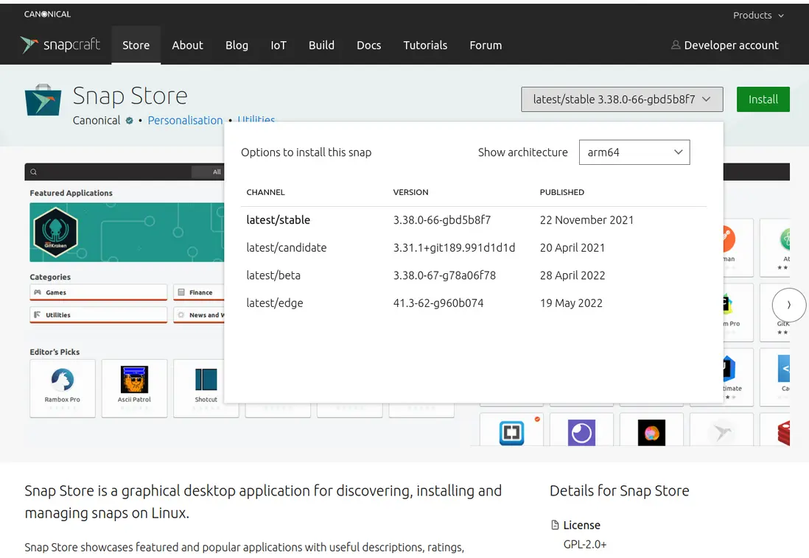Click the Shotcut app icon
Viewport: 809px width, 558px height.
click(x=206, y=380)
